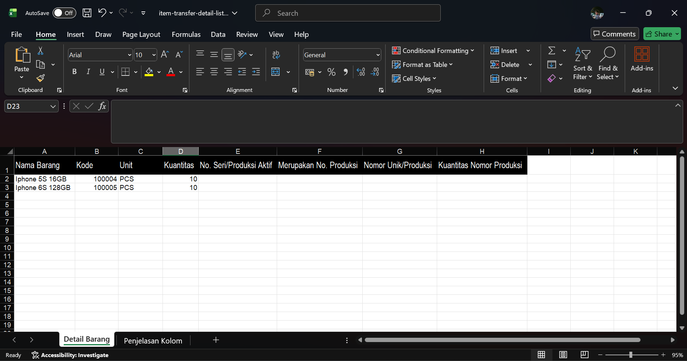687x361 pixels.
Task: Toggle Italic formatting
Action: pyautogui.click(x=88, y=72)
